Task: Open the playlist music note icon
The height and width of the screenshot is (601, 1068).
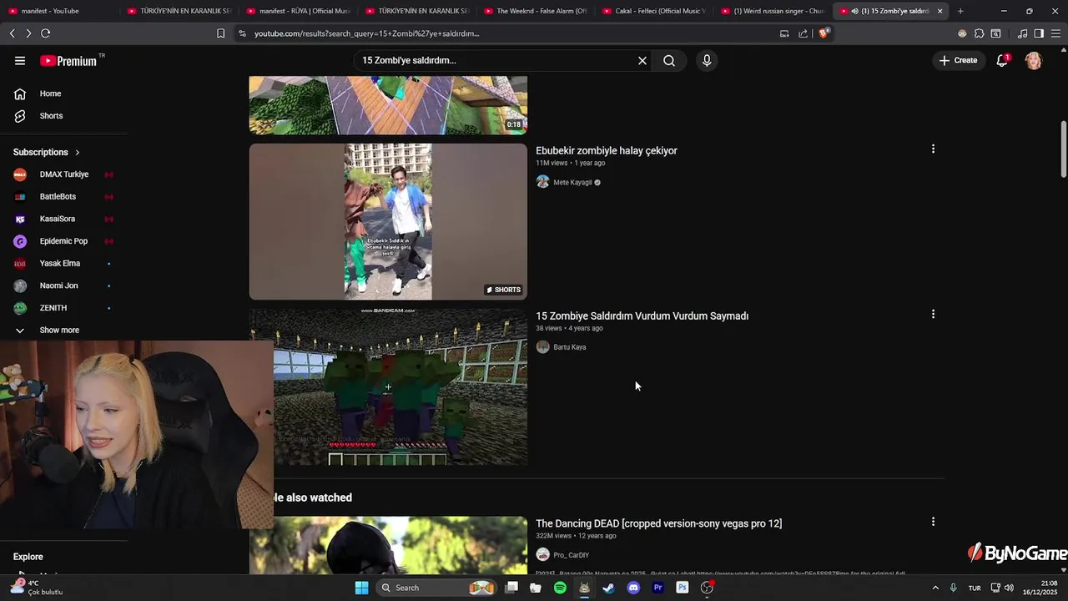Action: pyautogui.click(x=1022, y=33)
